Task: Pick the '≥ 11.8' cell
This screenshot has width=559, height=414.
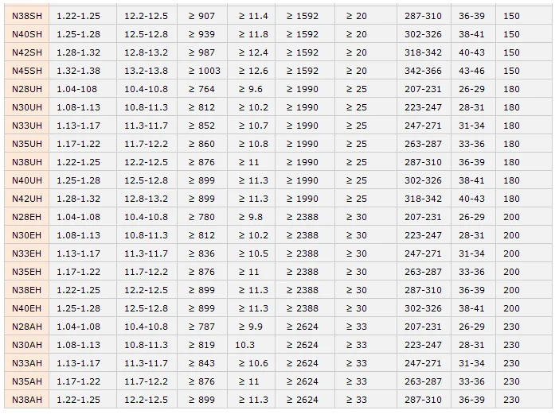Action: click(252, 34)
